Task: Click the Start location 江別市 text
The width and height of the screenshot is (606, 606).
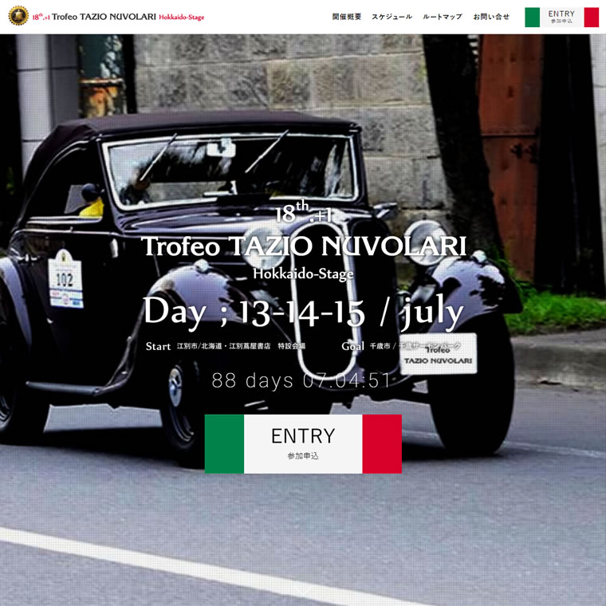Action: coord(241,346)
